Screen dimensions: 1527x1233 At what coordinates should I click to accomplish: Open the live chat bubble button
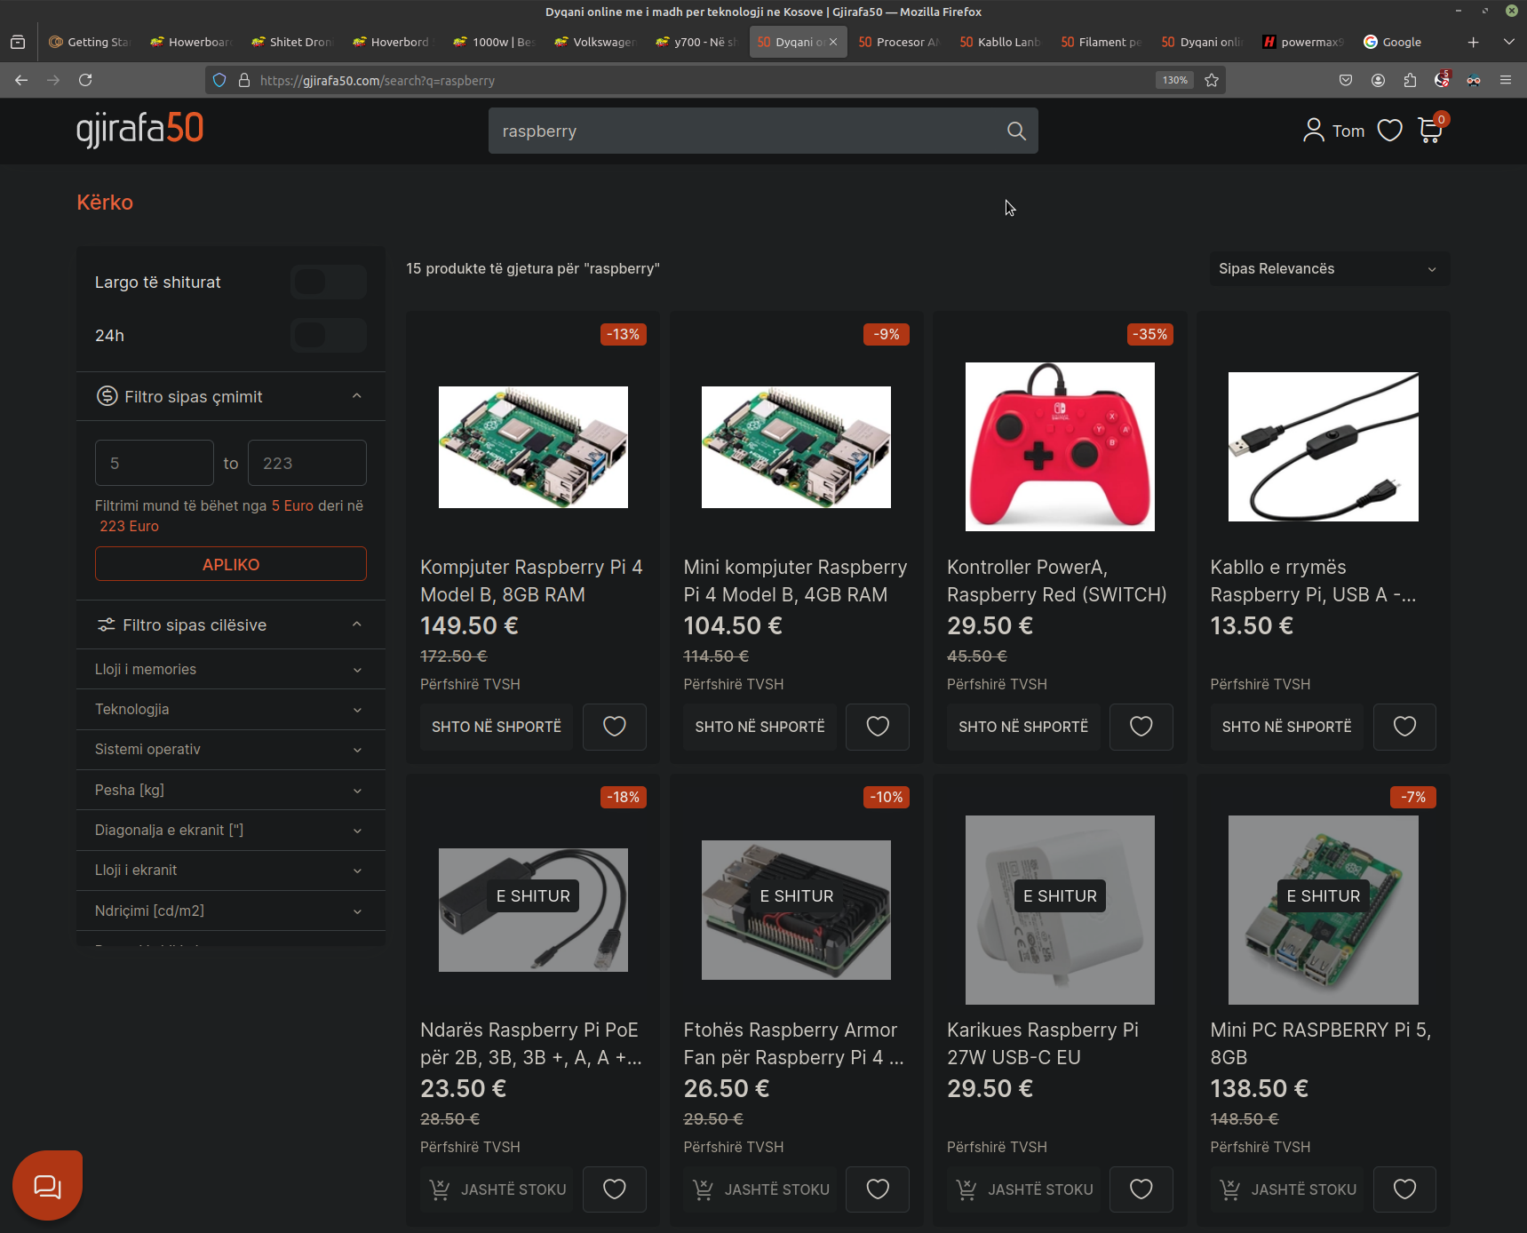pos(47,1185)
